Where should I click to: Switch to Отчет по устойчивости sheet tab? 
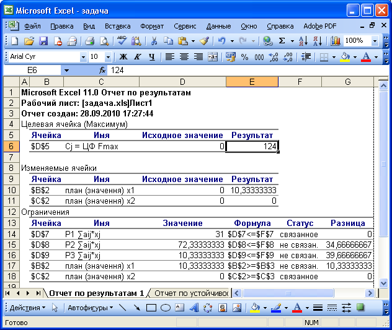(x=191, y=293)
